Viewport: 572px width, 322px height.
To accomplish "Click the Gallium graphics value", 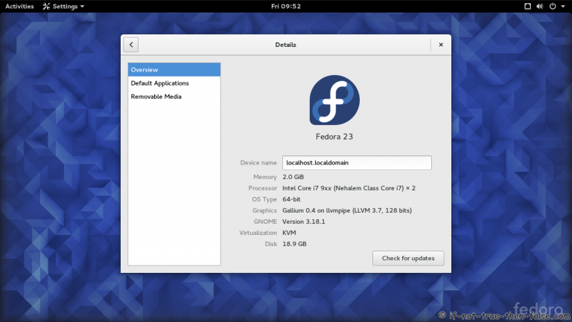I will (x=347, y=210).
